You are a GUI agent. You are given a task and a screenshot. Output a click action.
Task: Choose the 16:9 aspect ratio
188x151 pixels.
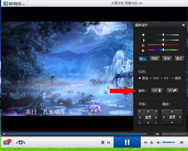pyautogui.click(x=154, y=78)
